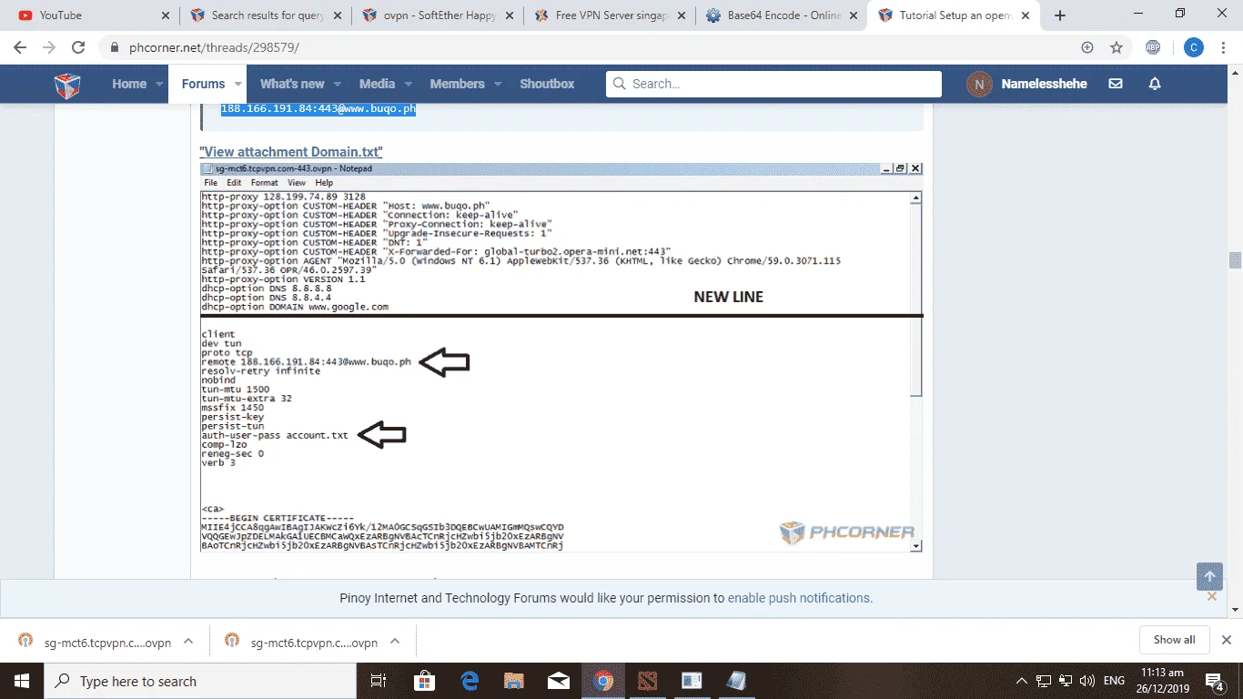This screenshot has width=1243, height=699.
Task: Click the install plus icon in address bar
Action: coord(1087,48)
